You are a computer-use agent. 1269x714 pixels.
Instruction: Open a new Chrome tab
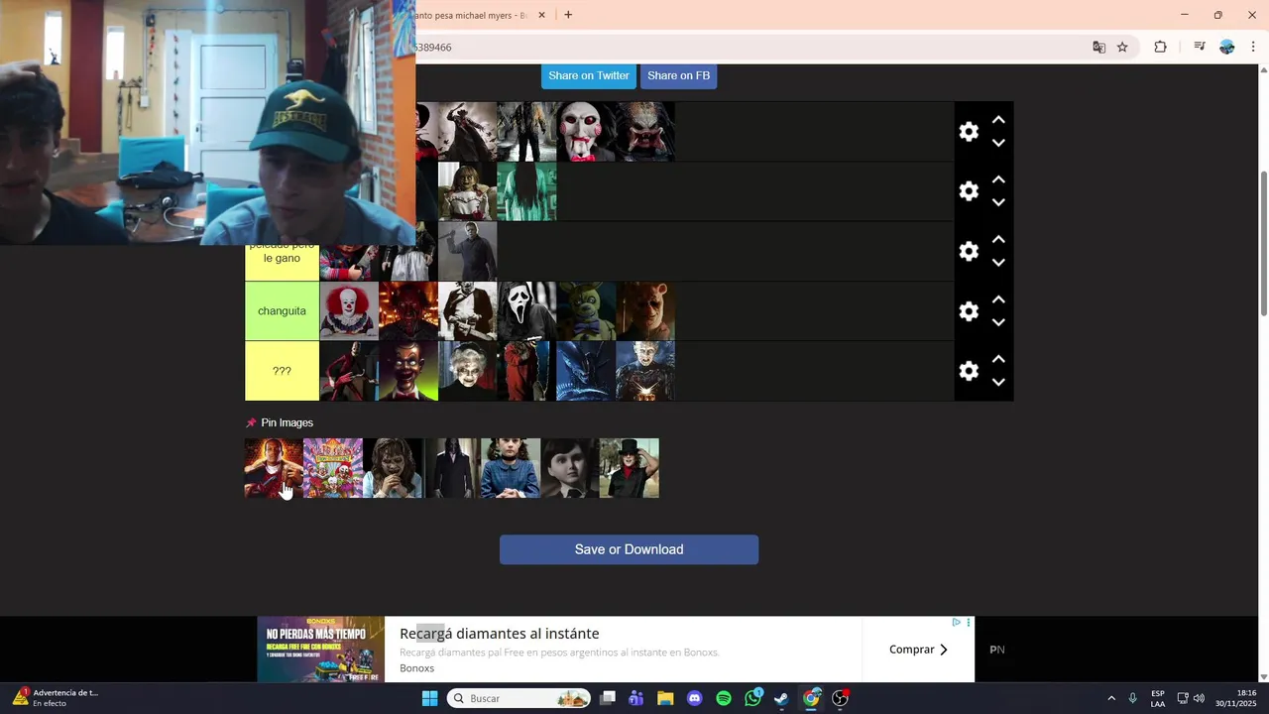click(x=568, y=15)
